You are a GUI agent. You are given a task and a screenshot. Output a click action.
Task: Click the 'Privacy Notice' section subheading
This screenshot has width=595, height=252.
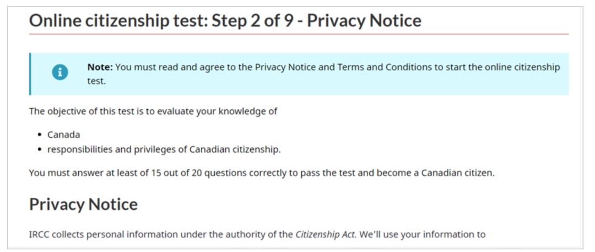tap(83, 204)
